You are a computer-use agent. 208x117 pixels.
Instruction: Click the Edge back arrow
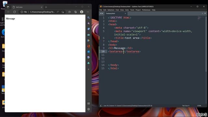click(8, 12)
